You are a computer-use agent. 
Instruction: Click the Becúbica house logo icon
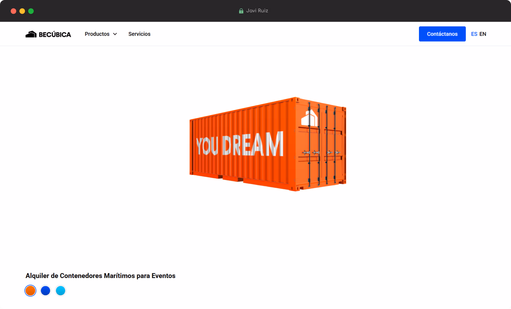coord(31,34)
